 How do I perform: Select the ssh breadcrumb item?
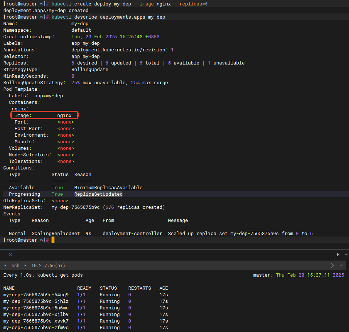point(15,266)
